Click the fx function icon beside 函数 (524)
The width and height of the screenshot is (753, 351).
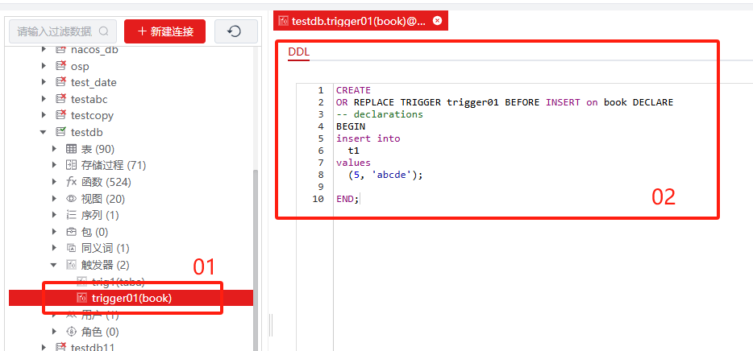71,182
